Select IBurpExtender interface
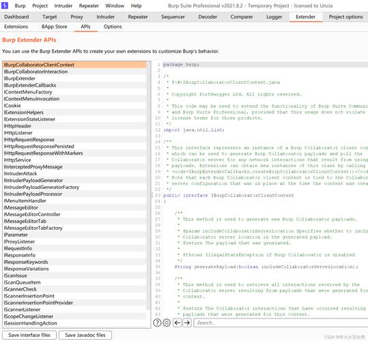The image size is (368, 341). coord(74,78)
